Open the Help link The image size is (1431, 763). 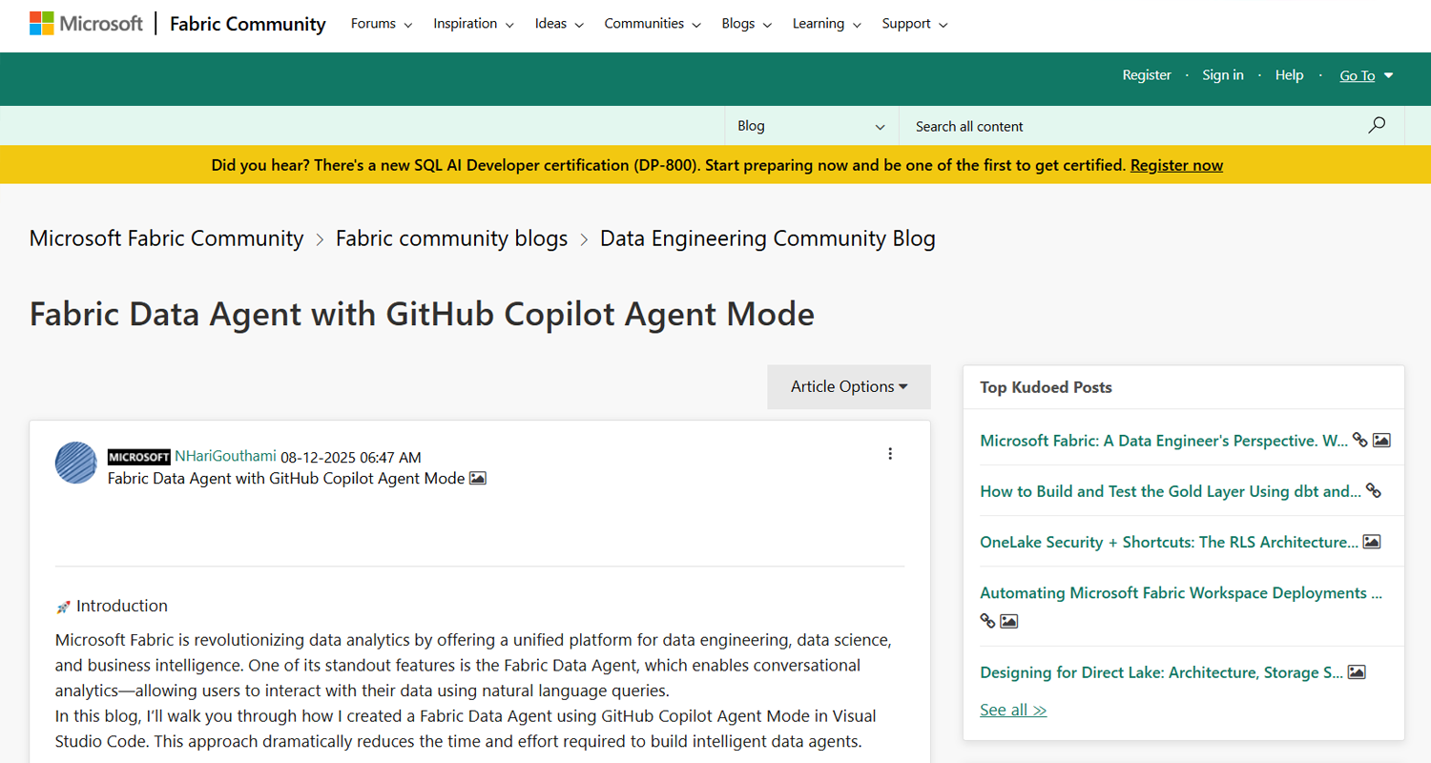coord(1290,75)
